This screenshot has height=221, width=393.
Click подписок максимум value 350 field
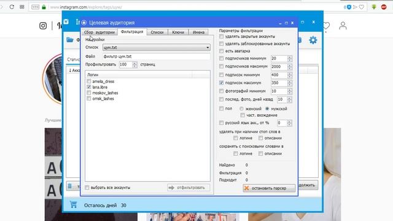(279, 83)
